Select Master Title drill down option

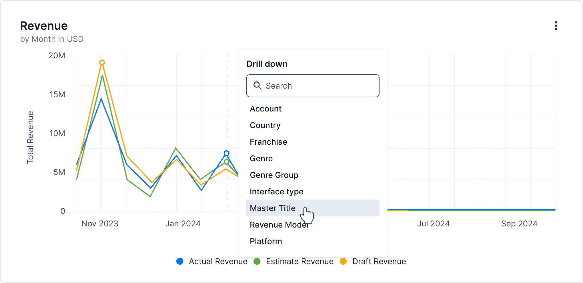point(272,208)
